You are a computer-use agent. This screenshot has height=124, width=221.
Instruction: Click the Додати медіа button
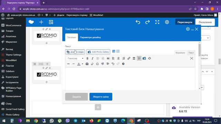pos(75,52)
